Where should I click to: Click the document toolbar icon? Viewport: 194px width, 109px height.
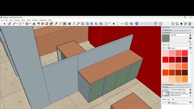pos(190,24)
